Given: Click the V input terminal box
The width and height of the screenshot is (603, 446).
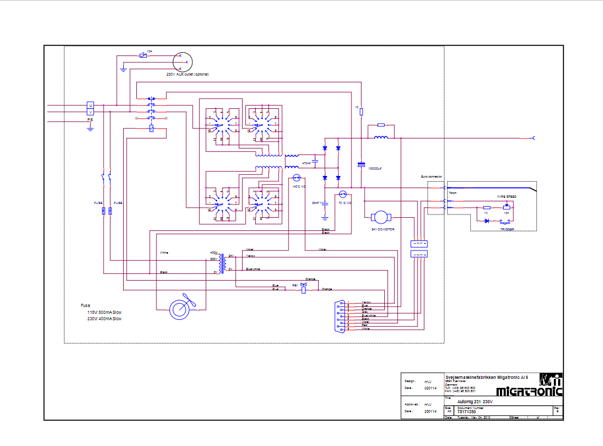Looking at the screenshot, I should click(90, 112).
